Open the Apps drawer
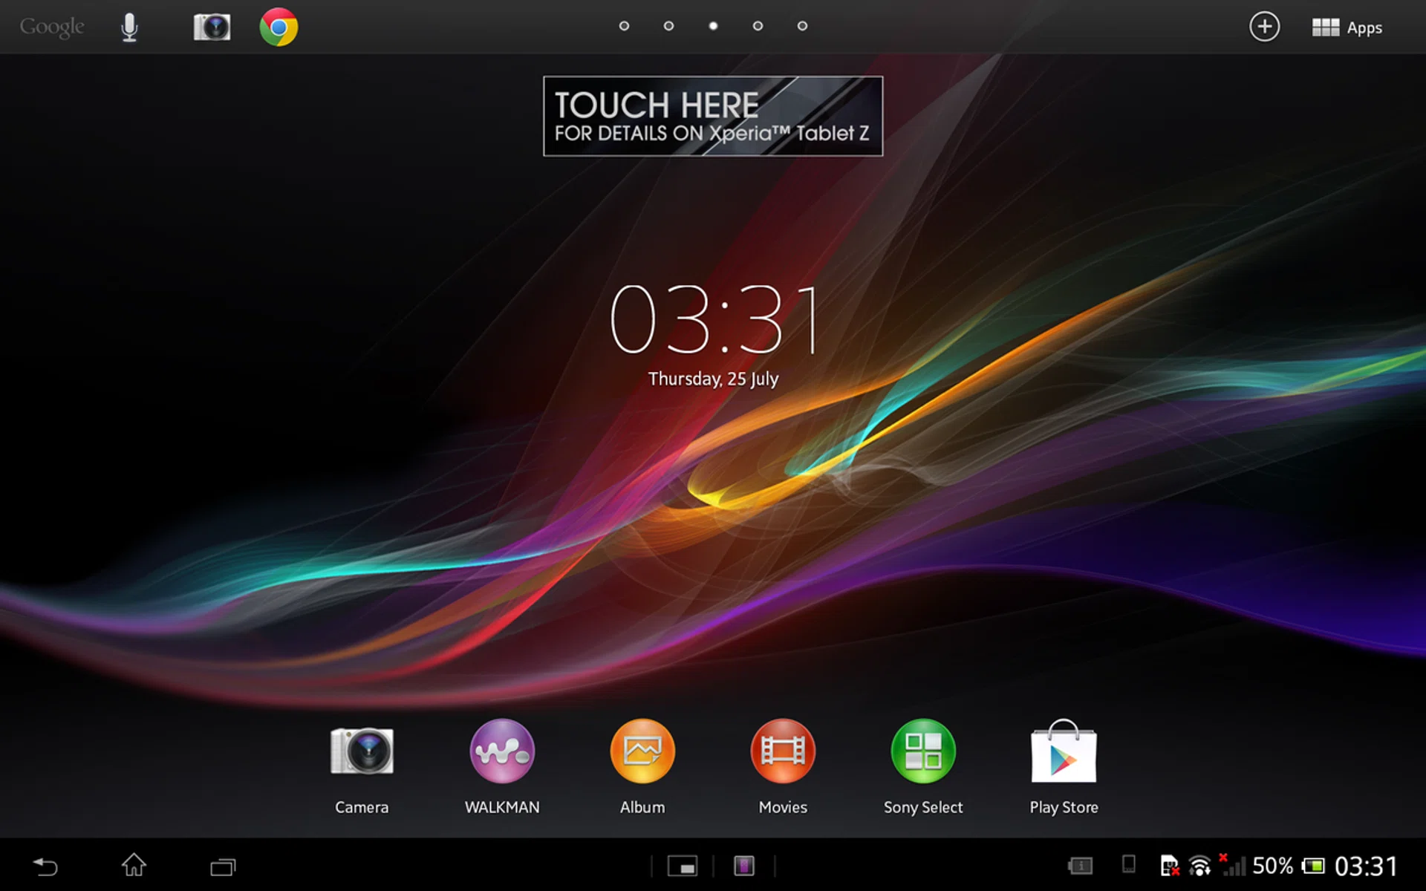The height and width of the screenshot is (891, 1426). click(x=1347, y=27)
